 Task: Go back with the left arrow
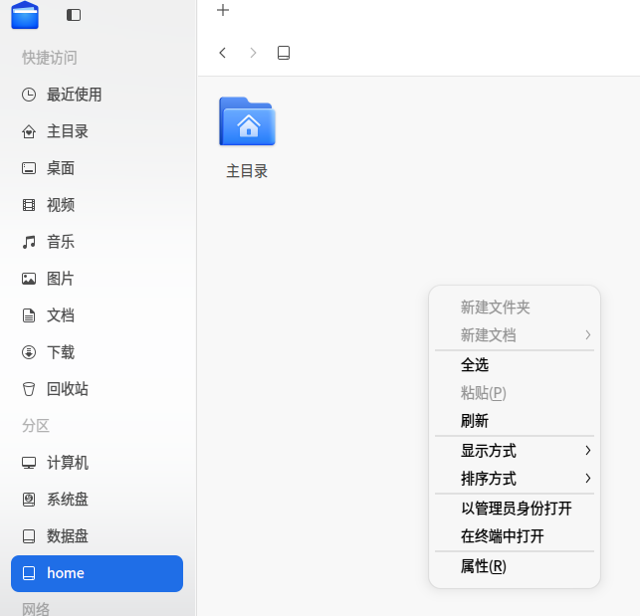222,53
